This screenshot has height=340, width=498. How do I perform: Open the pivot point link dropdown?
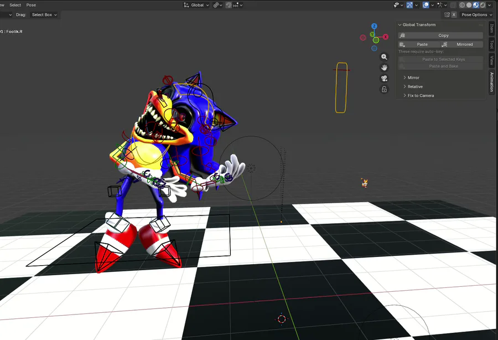(x=217, y=5)
